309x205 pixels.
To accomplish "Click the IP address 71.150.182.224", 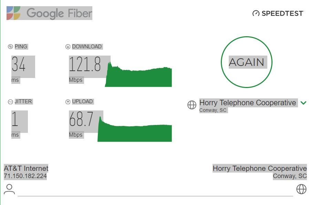I will [x=25, y=176].
